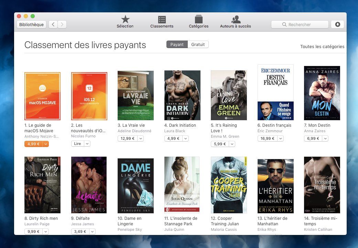Open the Dark Initiation book cover
358x248 pixels.
coord(182,95)
